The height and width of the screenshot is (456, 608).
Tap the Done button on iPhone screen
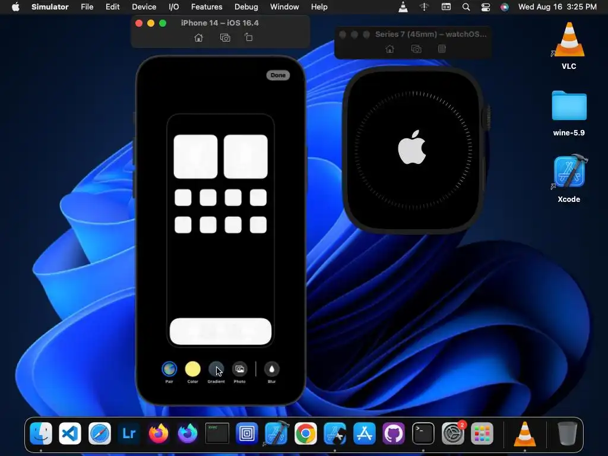click(x=278, y=75)
